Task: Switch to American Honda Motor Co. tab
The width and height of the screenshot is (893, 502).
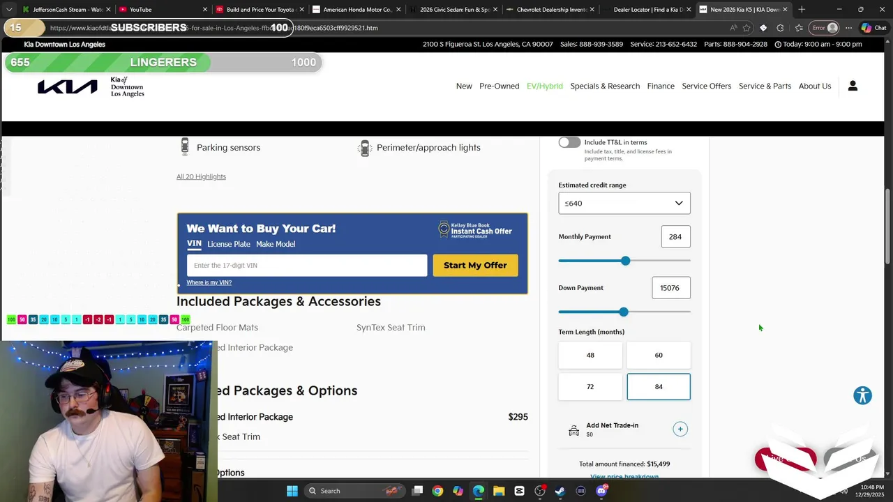Action: click(357, 10)
